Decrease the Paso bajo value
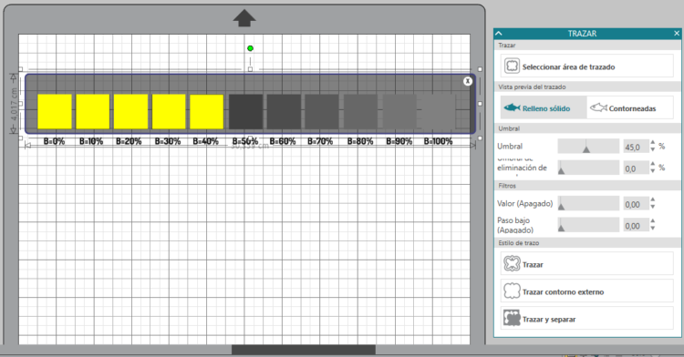684x357 pixels. tap(653, 228)
